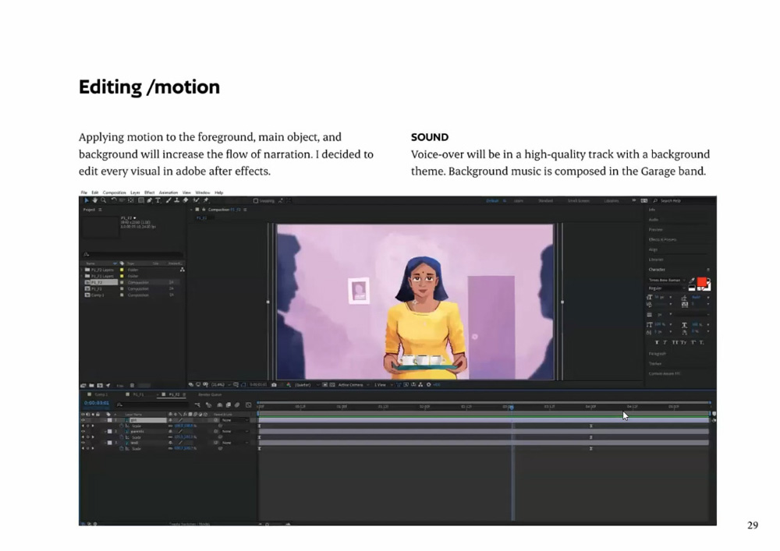Switch to the Standard workspace

click(545, 201)
